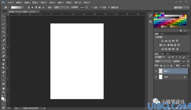Select the Crop tool
Viewport: 191px width, 110px height.
click(x=4, y=32)
